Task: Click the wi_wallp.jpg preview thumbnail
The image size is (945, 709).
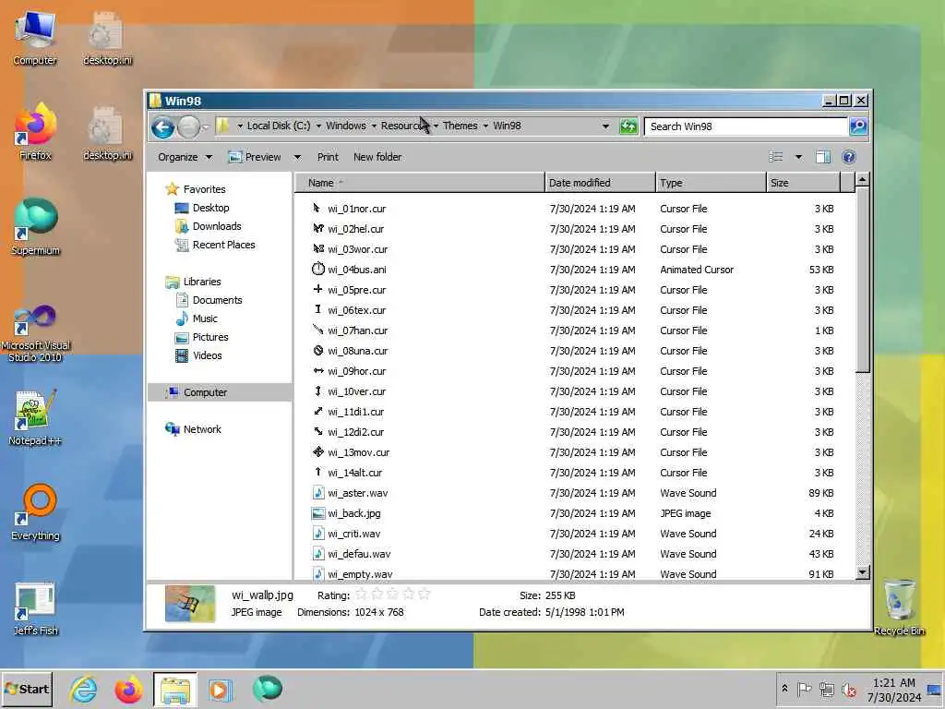Action: pos(190,604)
